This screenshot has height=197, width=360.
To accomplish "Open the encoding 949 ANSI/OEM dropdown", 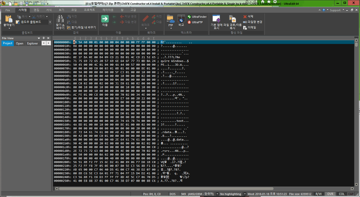I will coord(217,194).
